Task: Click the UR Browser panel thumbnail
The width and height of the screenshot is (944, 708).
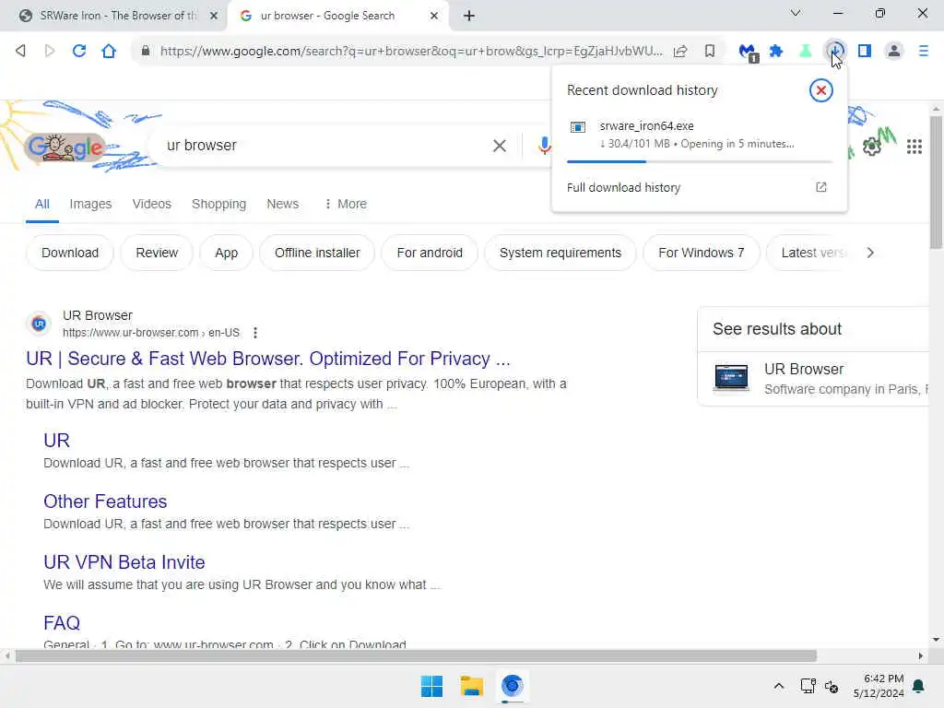Action: pos(731,378)
